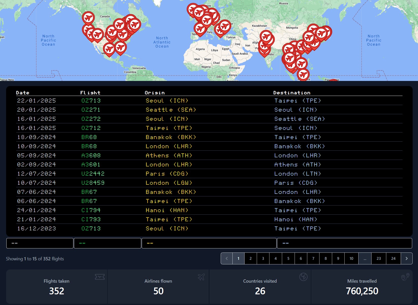Click the Athens (ATH) origin cell
This screenshot has height=305, width=418.
click(169, 155)
